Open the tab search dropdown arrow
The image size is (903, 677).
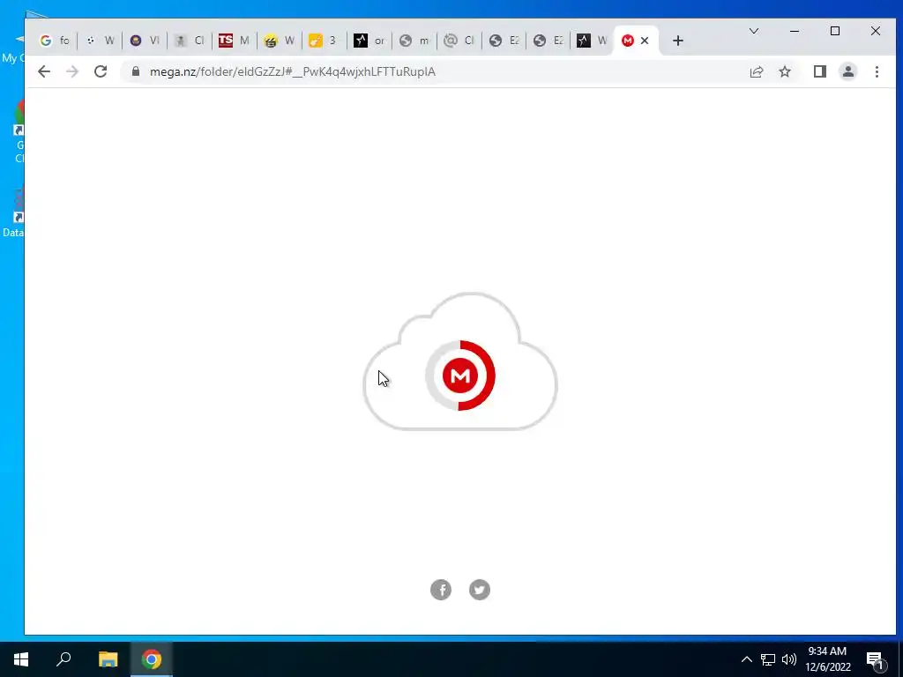(753, 31)
